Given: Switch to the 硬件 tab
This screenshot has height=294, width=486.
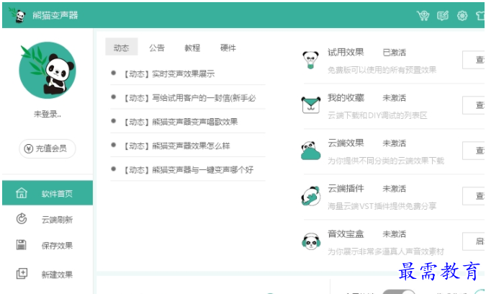Looking at the screenshot, I should [x=228, y=48].
